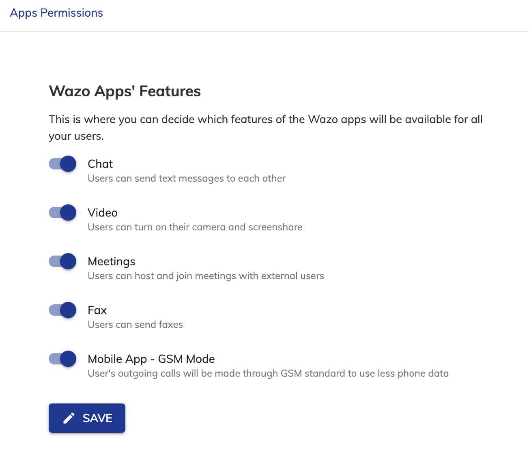
Task: Click the Video feature label
Action: coord(103,212)
